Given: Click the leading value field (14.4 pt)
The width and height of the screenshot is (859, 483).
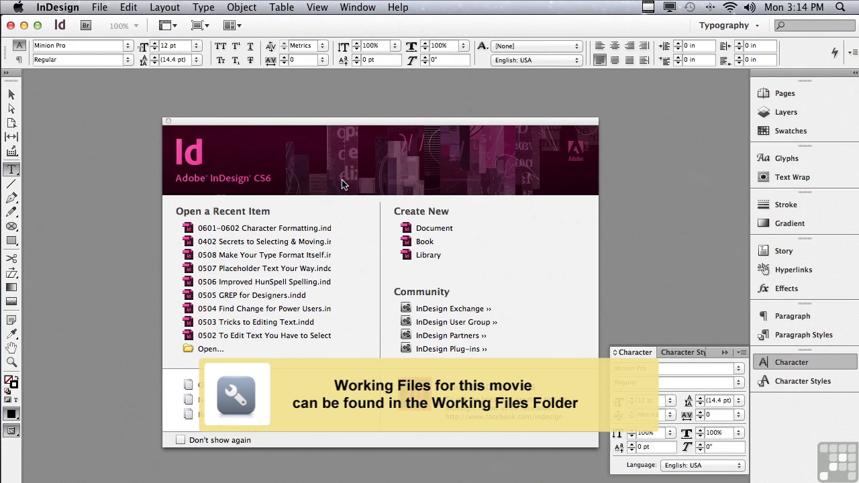Looking at the screenshot, I should coord(176,60).
